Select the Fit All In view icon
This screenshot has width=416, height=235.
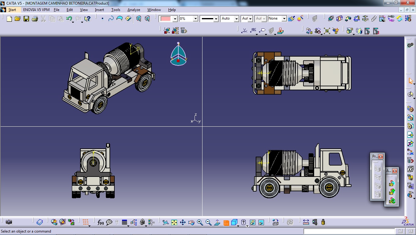tap(174, 222)
